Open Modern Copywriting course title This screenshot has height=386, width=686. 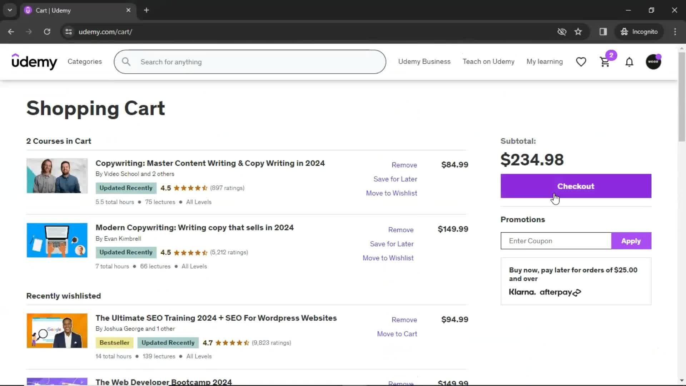tap(194, 228)
